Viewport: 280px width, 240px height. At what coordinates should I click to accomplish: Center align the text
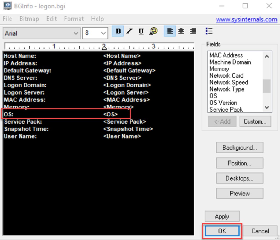click(x=181, y=31)
